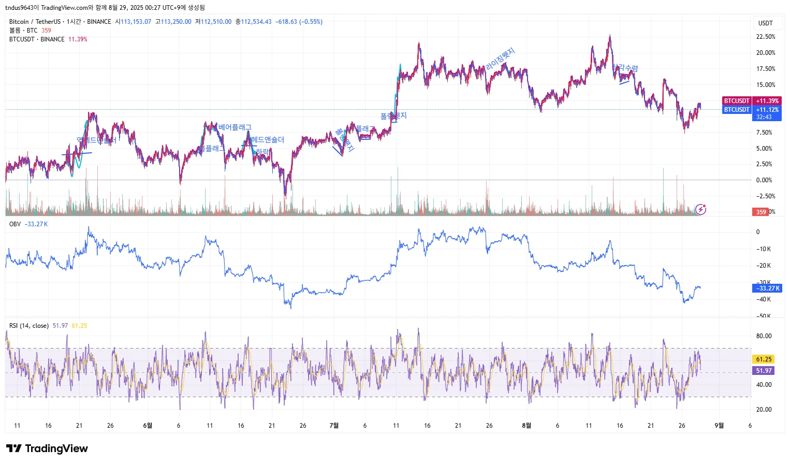Click the 11.39% value in the legend

pos(78,39)
